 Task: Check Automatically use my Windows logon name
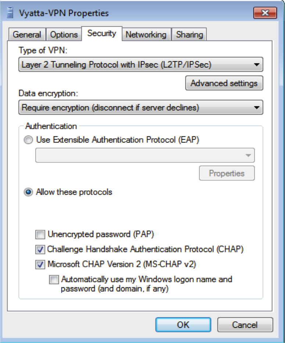tap(54, 279)
